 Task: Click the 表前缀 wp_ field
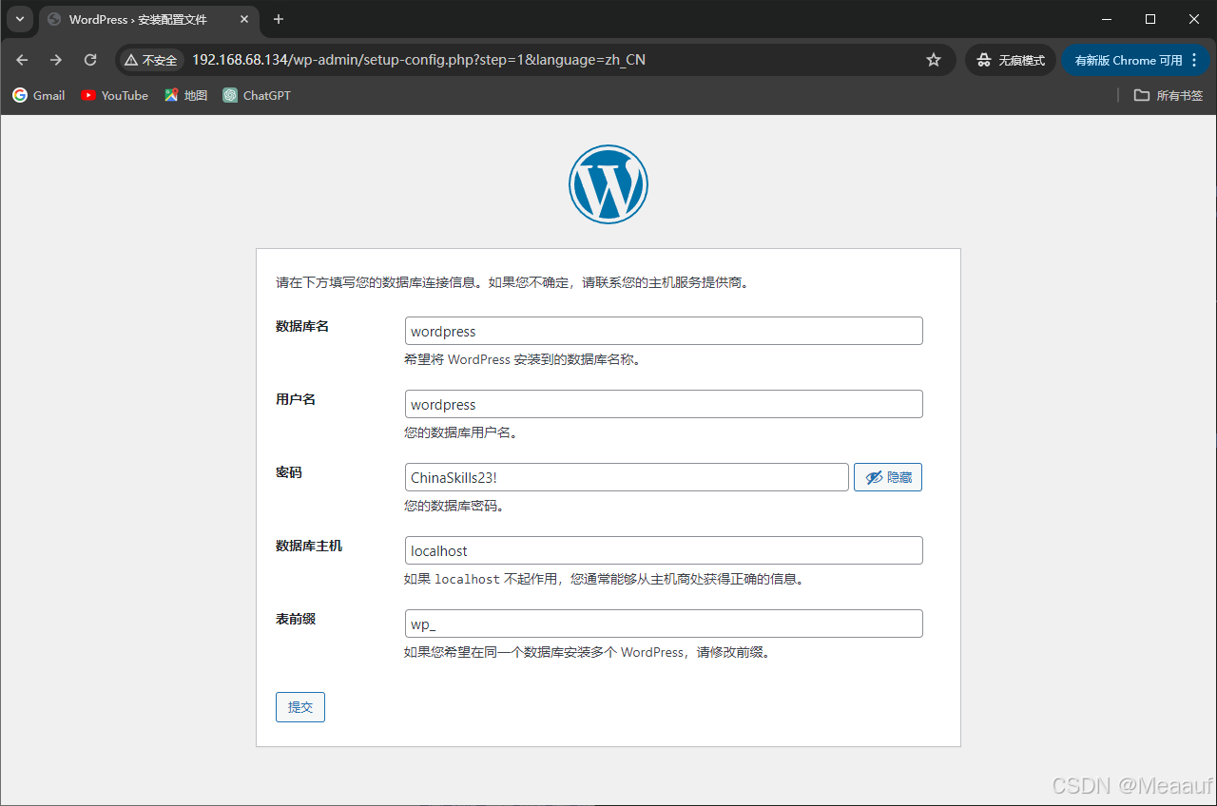coord(664,624)
